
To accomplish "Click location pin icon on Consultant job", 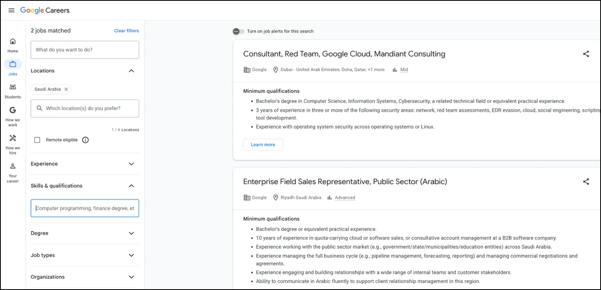I will tap(276, 70).
